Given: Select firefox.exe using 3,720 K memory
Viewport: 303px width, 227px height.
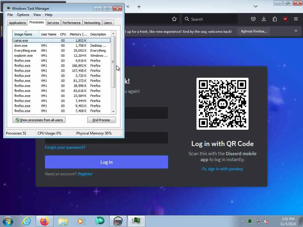Looking at the screenshot, I should 62,76.
